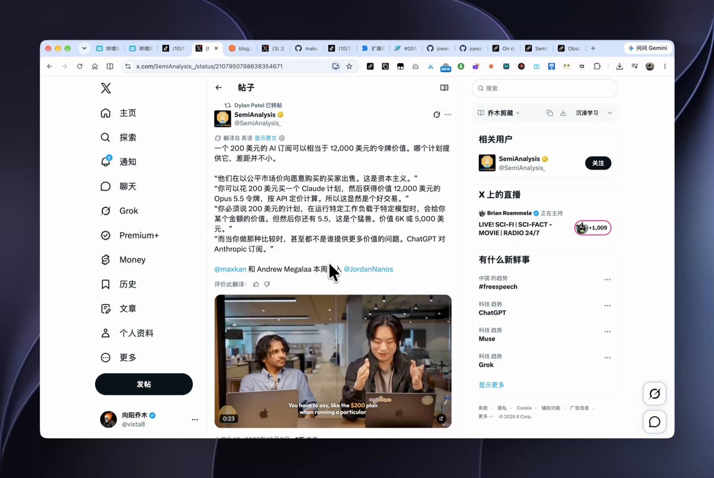The image size is (714, 478).
Task: Click 显示原文 to show original text
Action: click(266, 138)
